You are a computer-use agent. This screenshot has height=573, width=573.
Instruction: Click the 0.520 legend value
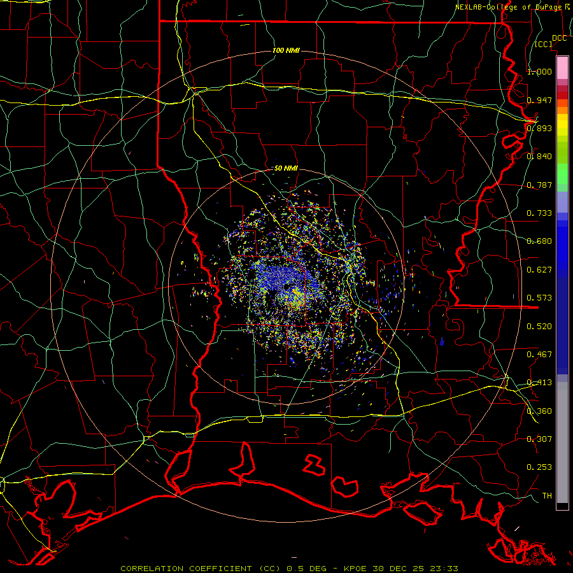(x=539, y=327)
